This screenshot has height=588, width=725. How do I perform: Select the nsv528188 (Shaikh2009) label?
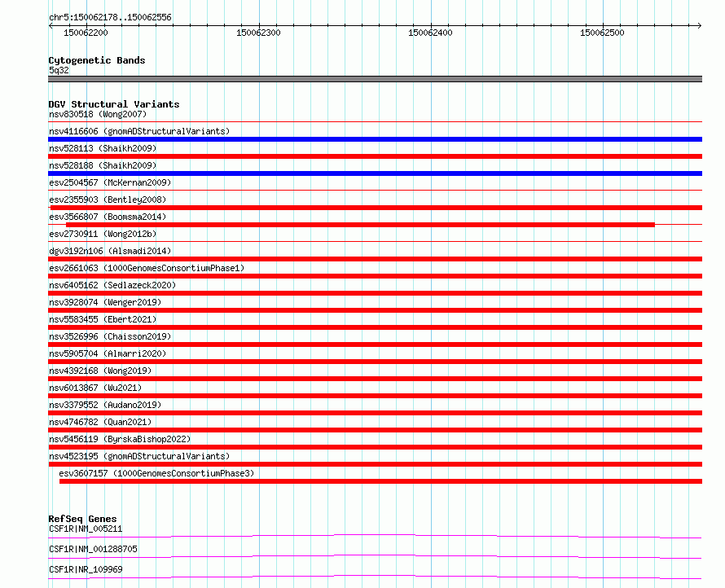coord(103,165)
